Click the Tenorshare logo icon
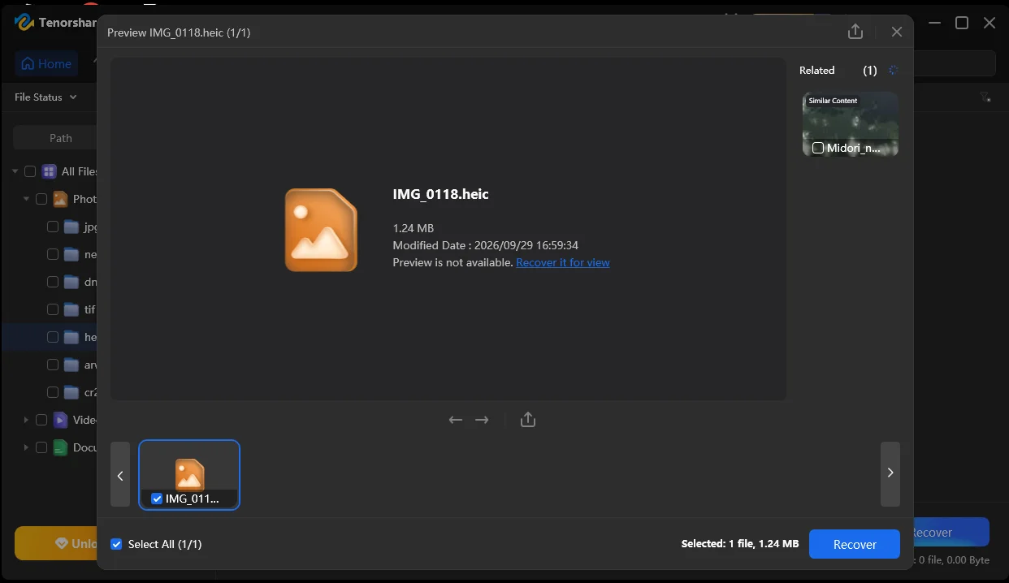This screenshot has width=1009, height=583. 24,22
